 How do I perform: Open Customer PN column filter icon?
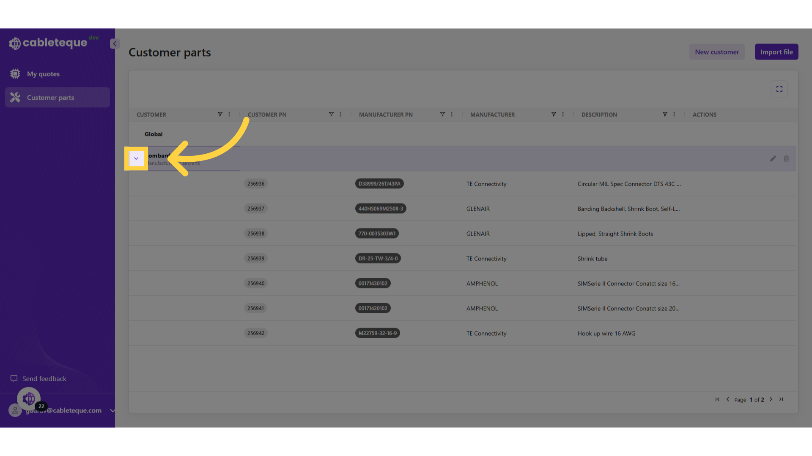pos(331,114)
